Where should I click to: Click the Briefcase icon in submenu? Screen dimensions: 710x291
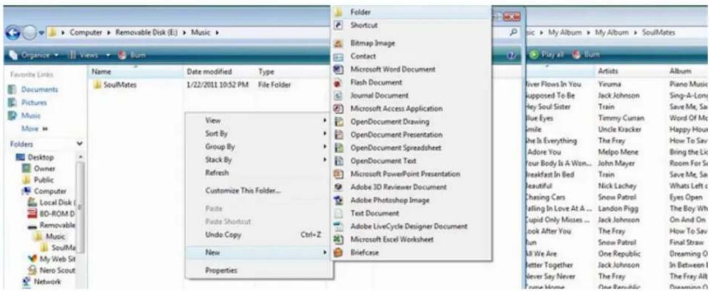coord(338,253)
